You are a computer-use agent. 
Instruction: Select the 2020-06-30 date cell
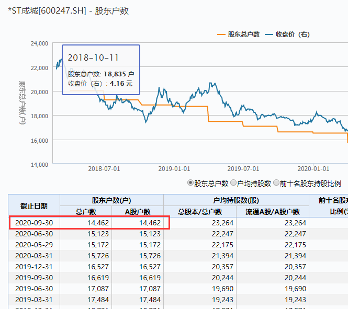pos(34,234)
